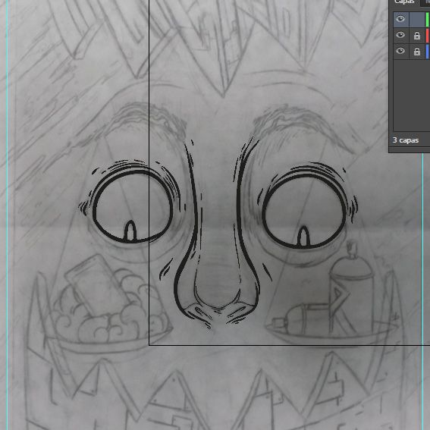Click the blue color strip of bottom layer
430x430 pixels.
(x=427, y=52)
